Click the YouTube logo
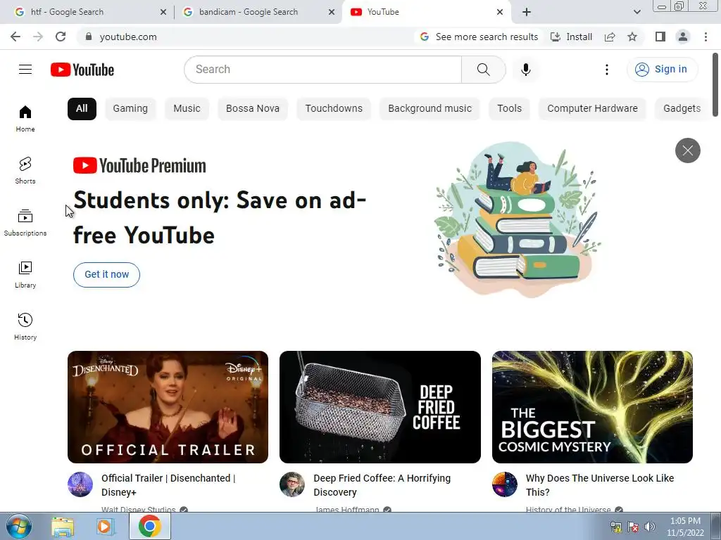The image size is (721, 540). [82, 70]
